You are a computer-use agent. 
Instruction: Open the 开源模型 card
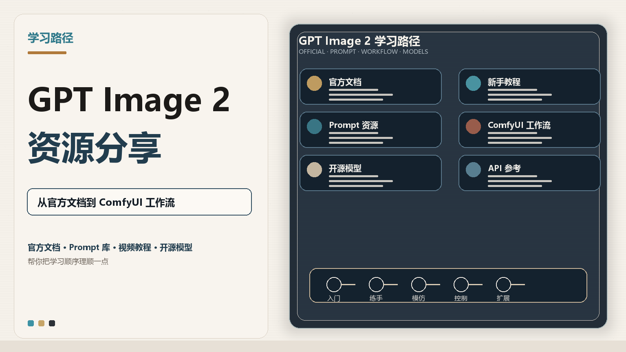click(x=370, y=173)
